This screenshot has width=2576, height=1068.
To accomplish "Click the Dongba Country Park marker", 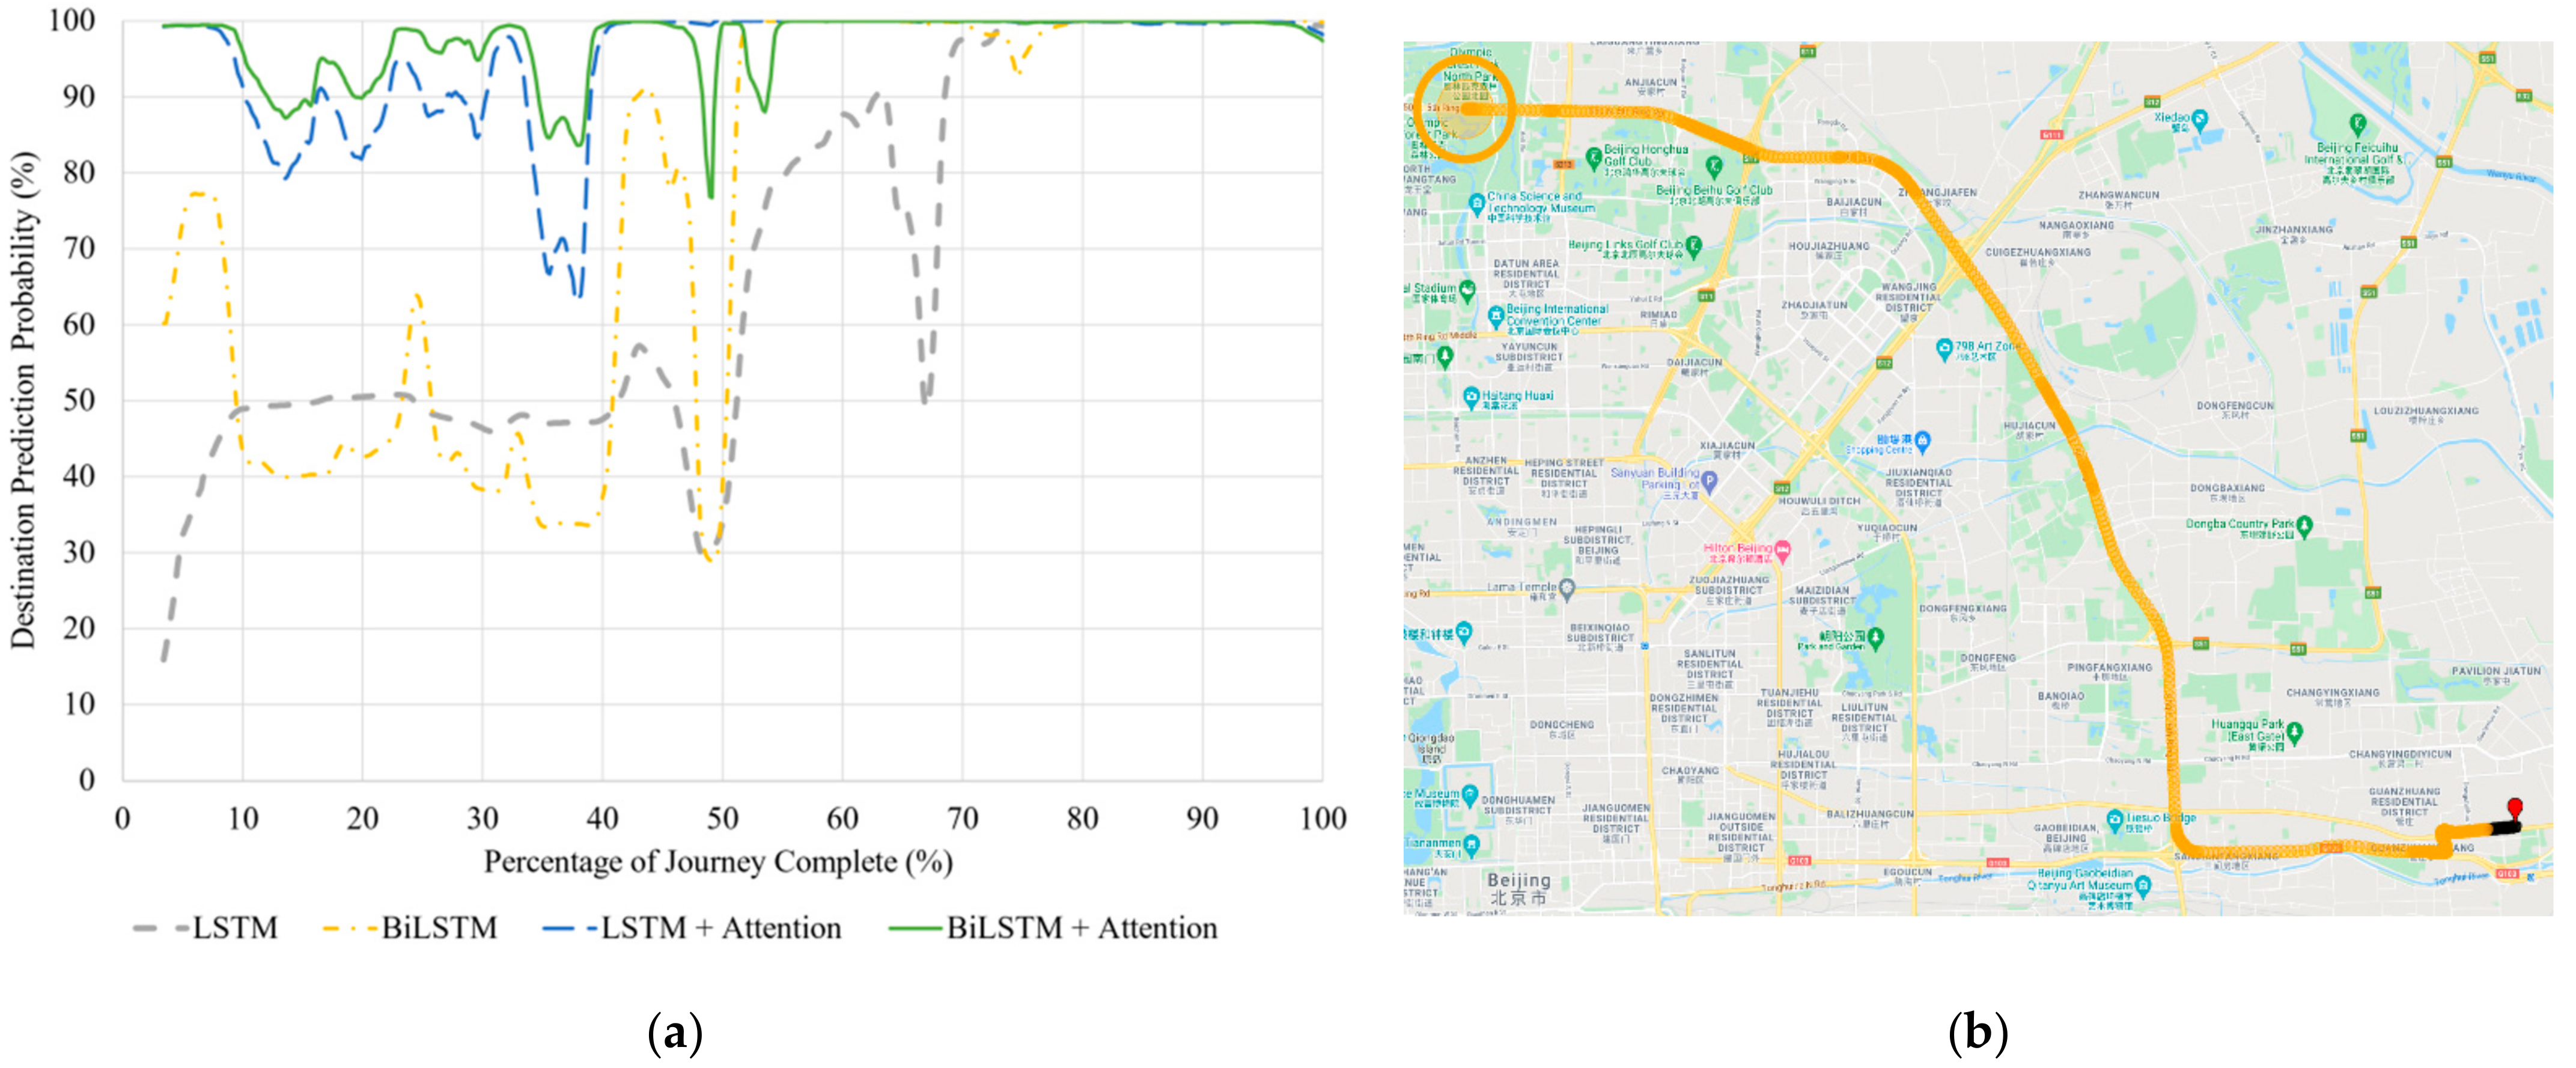I will click(2304, 525).
